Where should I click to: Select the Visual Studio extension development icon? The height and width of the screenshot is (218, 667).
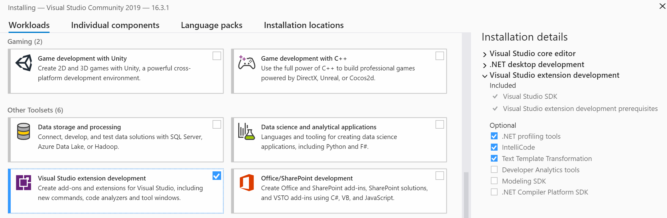pos(24,183)
